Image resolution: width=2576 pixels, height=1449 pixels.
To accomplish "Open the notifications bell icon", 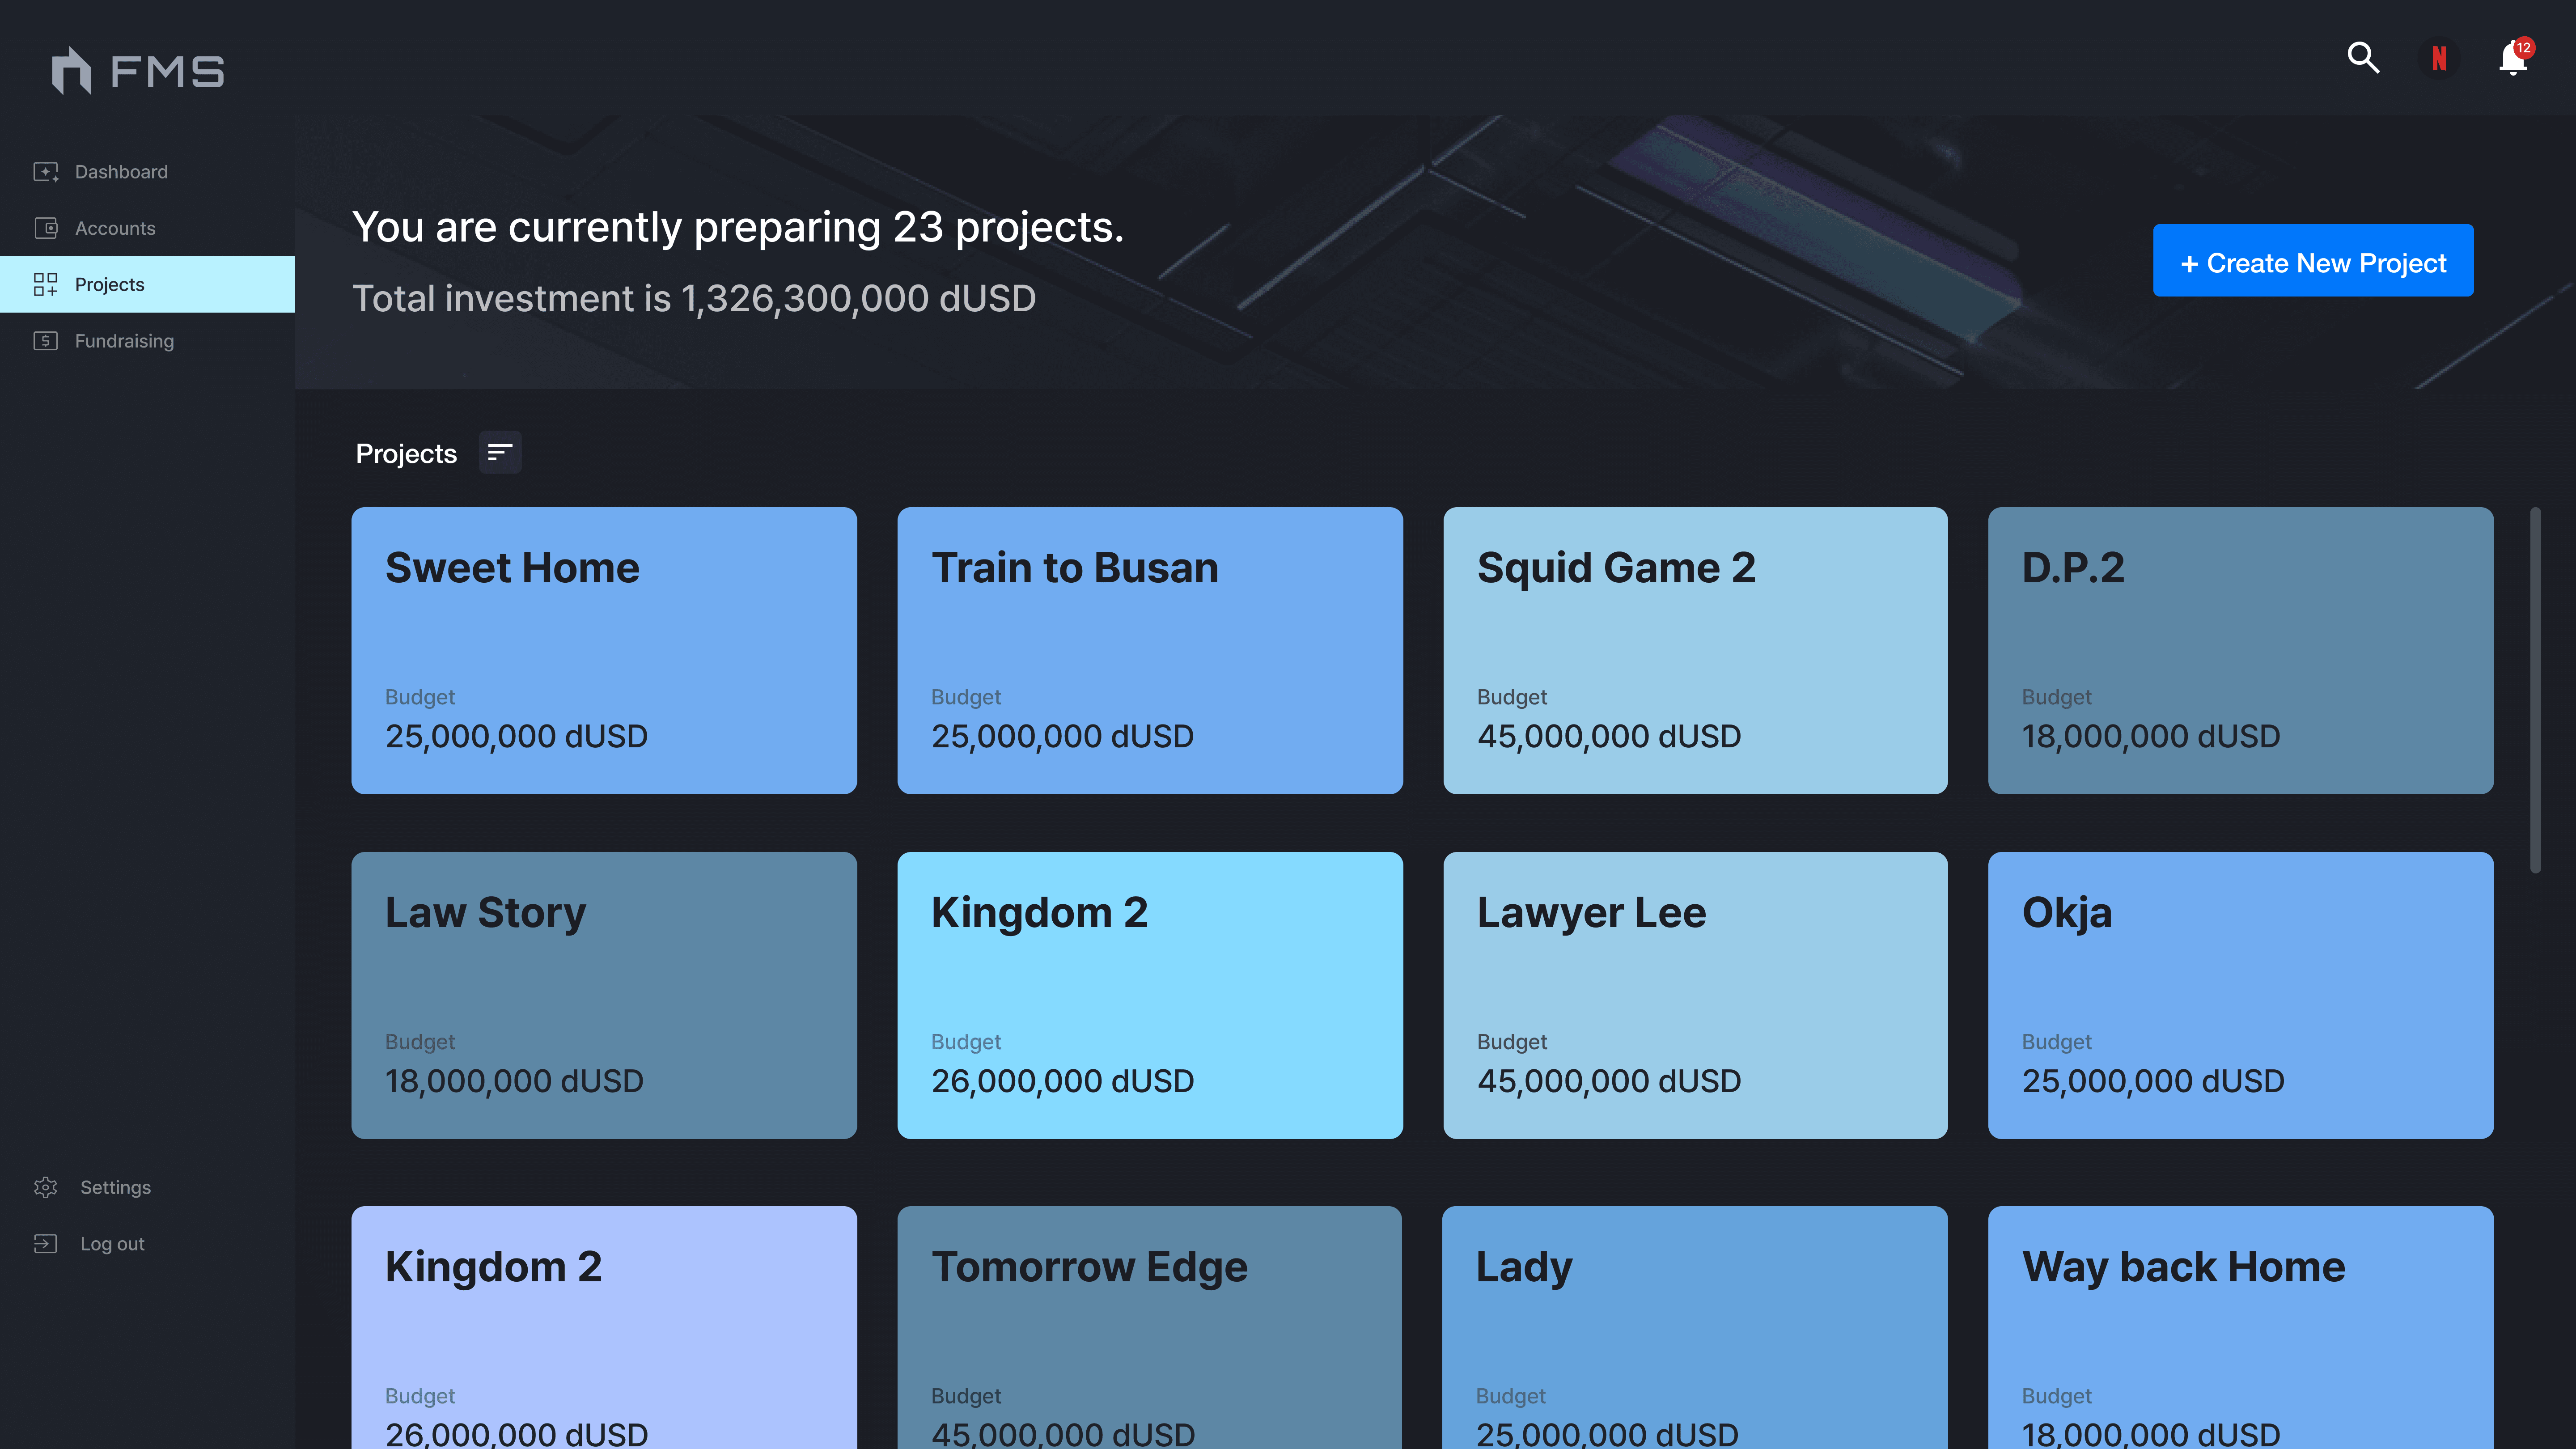I will click(2512, 59).
